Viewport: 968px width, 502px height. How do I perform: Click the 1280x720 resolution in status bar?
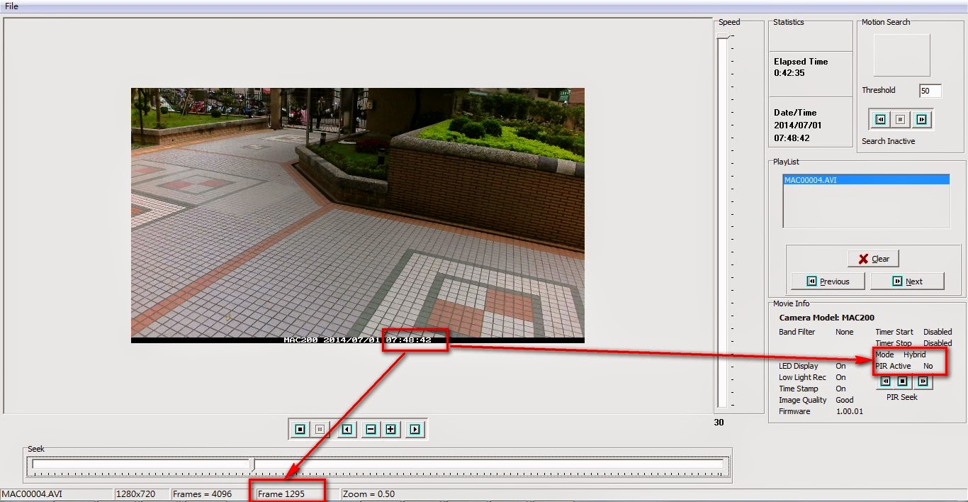click(136, 493)
